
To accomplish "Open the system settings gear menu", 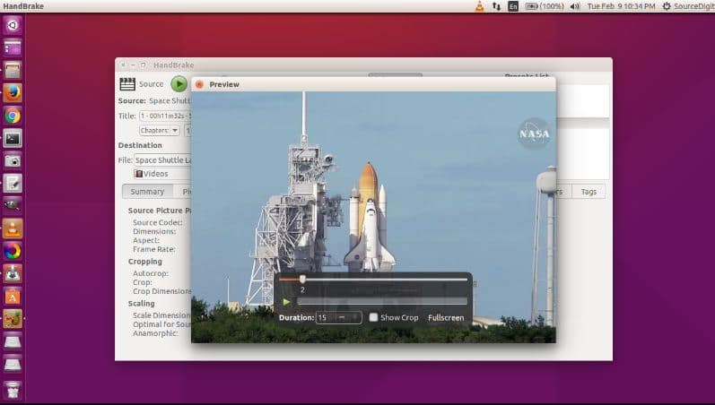I will pos(666,6).
